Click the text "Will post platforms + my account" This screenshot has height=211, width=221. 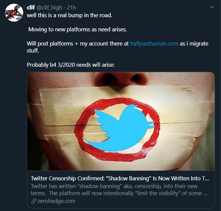78,44
